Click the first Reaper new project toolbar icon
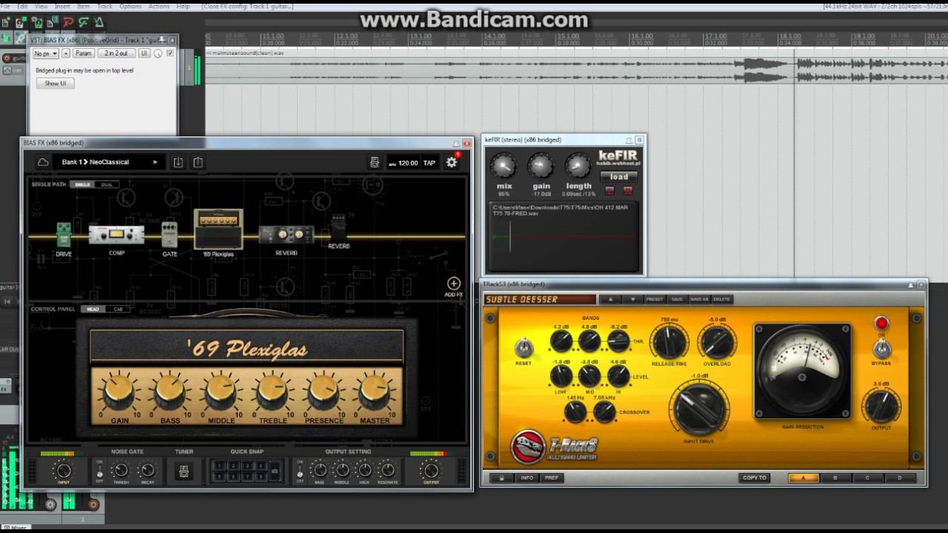This screenshot has width=948, height=533. [x=7, y=22]
